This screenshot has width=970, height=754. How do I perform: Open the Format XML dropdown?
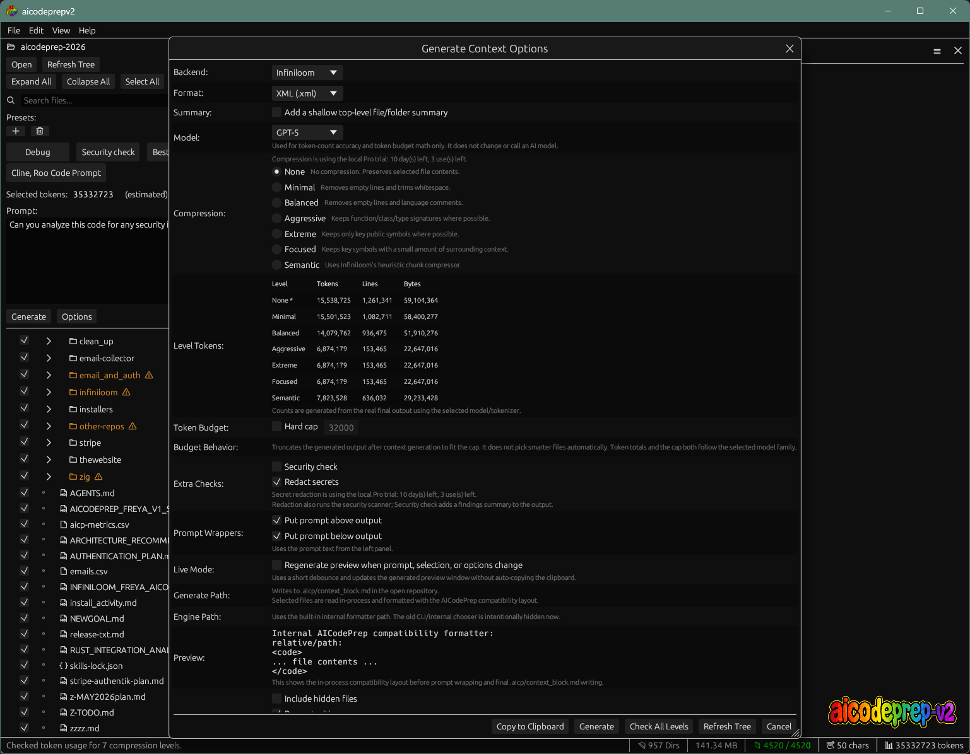coord(307,93)
